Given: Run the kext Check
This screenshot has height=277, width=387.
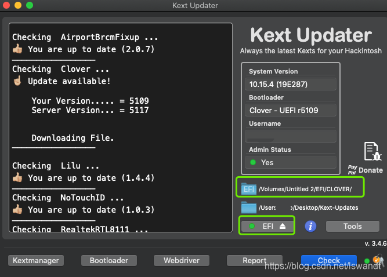Looking at the screenshot, I should (x=329, y=261).
